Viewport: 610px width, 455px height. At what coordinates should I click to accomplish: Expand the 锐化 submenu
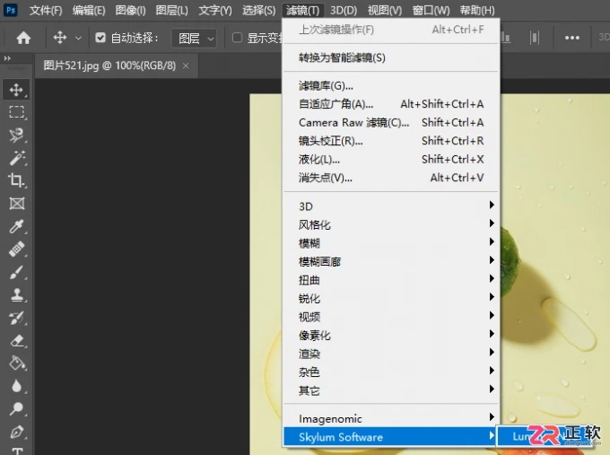391,298
